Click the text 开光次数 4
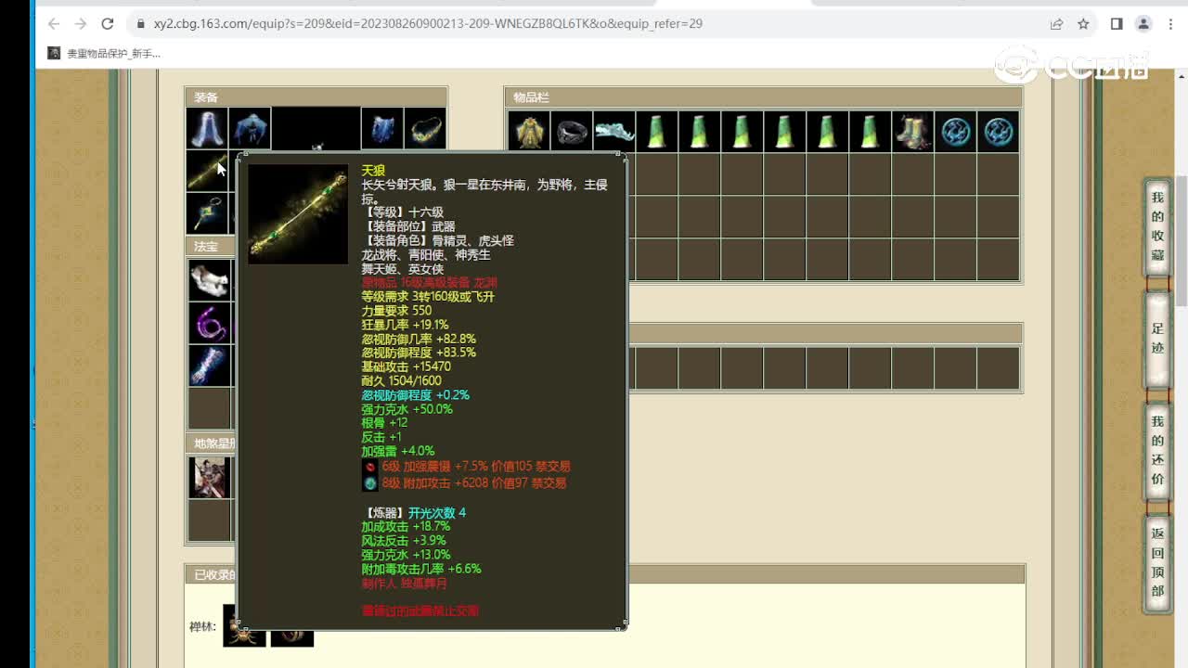Image resolution: width=1188 pixels, height=668 pixels. tap(437, 512)
